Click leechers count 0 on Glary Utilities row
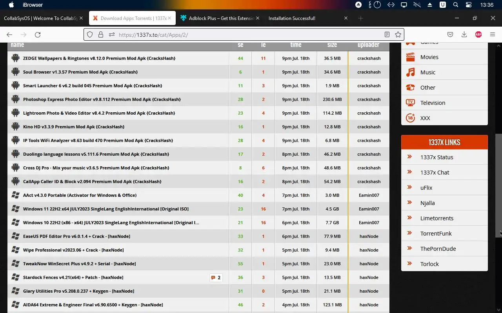The height and width of the screenshot is (313, 502). click(x=263, y=291)
